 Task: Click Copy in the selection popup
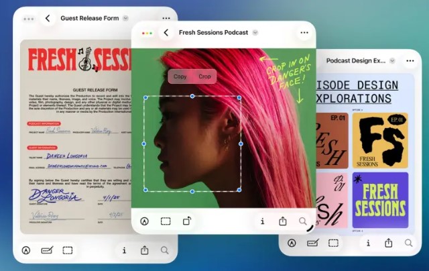click(180, 76)
